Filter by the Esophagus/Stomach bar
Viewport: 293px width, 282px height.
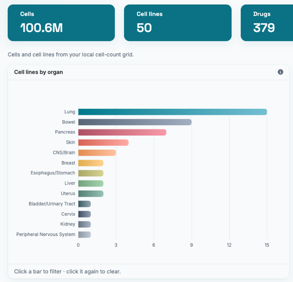pos(91,173)
